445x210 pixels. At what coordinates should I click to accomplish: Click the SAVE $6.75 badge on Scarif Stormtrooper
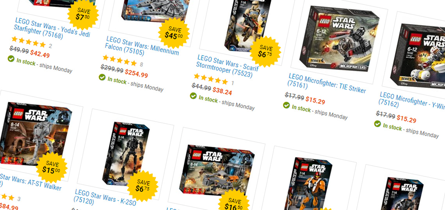coord(265,51)
